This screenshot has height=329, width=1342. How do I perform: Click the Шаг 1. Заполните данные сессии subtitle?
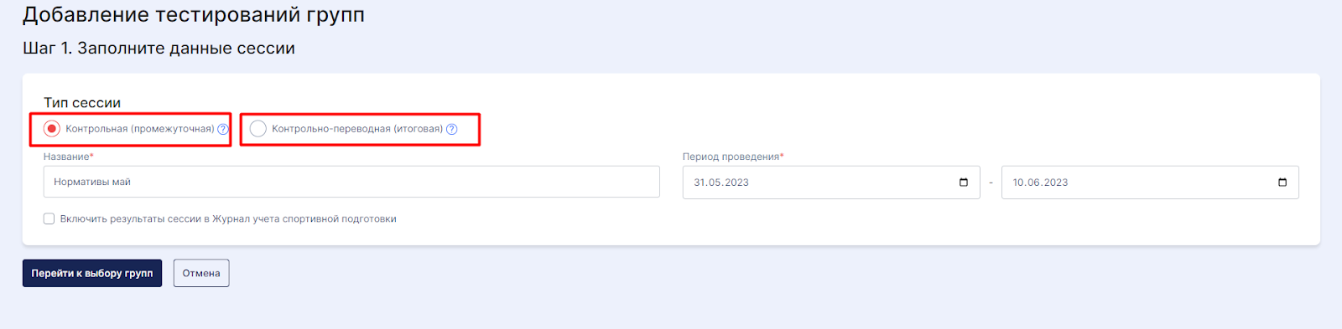(x=159, y=49)
